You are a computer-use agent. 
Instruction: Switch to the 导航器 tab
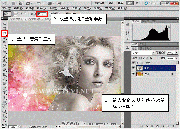(x=145, y=21)
